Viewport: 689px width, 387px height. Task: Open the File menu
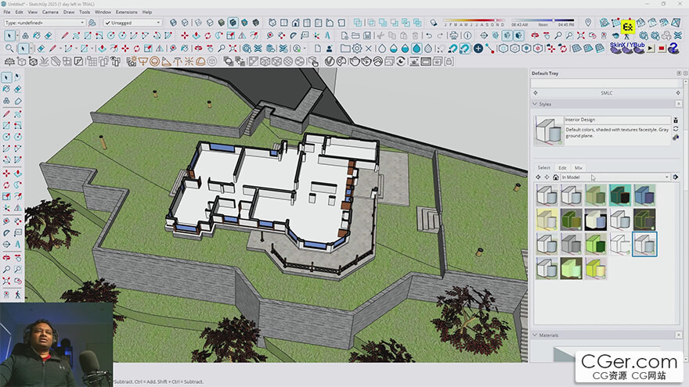[x=7, y=12]
